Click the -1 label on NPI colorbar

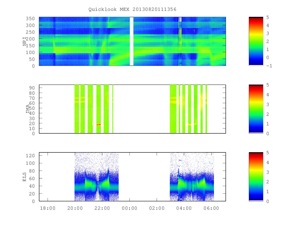(x=269, y=66)
